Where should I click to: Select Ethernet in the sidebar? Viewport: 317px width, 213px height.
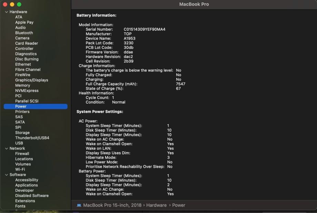click(x=23, y=64)
